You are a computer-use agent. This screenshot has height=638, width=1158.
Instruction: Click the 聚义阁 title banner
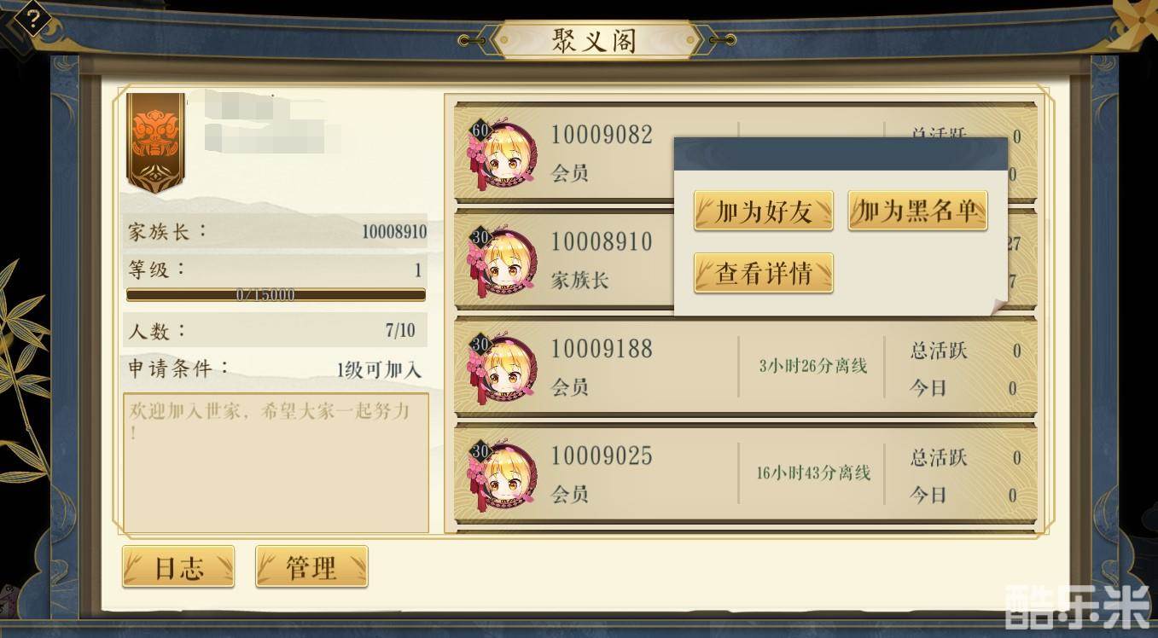point(594,40)
